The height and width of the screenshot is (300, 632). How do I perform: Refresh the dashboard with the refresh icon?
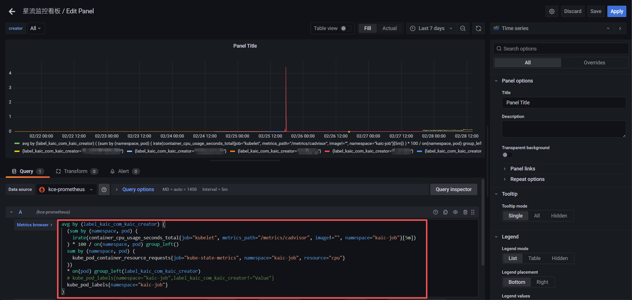pos(478,28)
